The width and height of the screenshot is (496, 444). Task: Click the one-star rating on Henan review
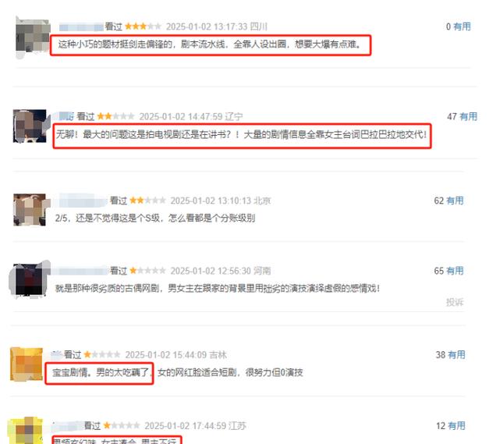[147, 271]
